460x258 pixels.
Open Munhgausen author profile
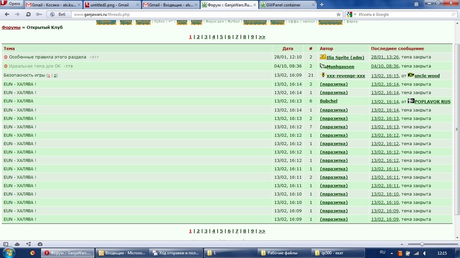[x=340, y=67]
